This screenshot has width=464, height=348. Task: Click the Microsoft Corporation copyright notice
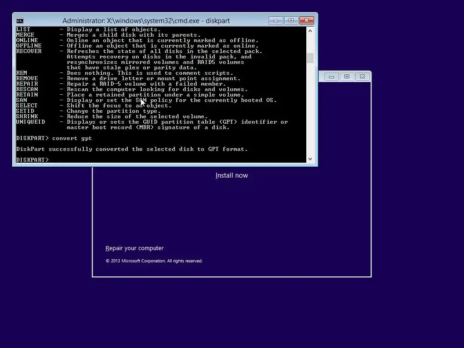[x=154, y=261]
